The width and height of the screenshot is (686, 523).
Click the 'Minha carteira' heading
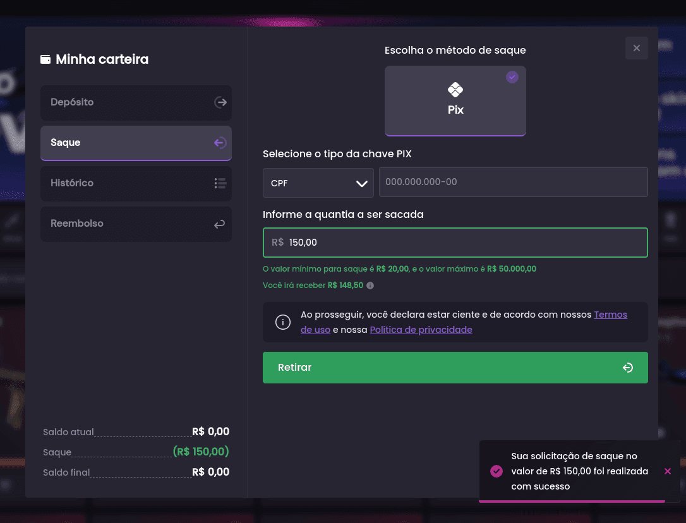click(102, 59)
